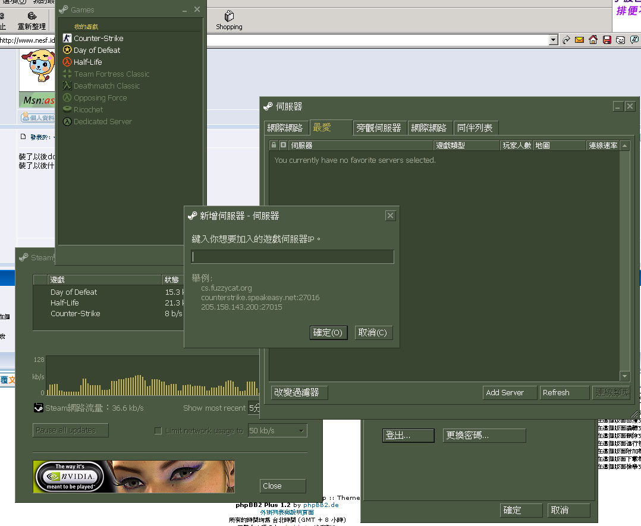Click the Half-Life lambda icon
The height and width of the screenshot is (526, 641).
tap(67, 62)
